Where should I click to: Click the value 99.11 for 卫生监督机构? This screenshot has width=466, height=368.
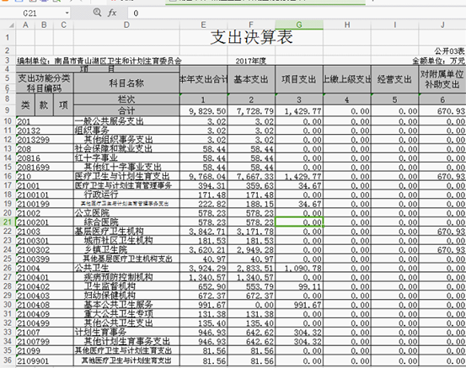(x=299, y=286)
